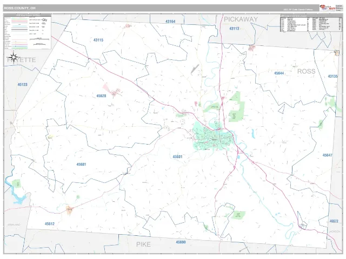The image size is (346, 259).
Task: Click ZIP code label 43113
Action: click(234, 29)
